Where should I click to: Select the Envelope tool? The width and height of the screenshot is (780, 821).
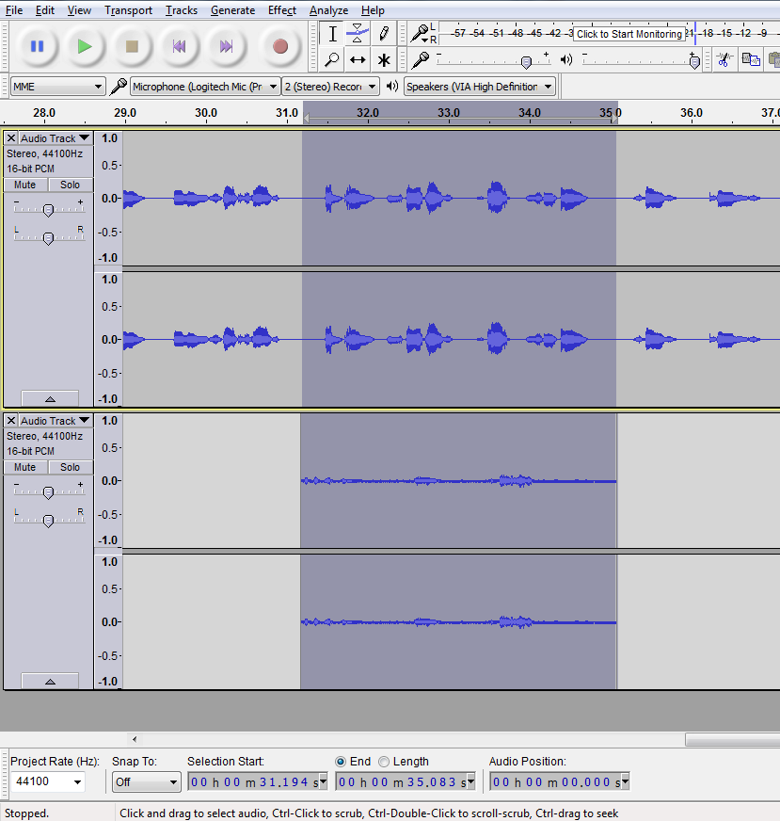(358, 34)
